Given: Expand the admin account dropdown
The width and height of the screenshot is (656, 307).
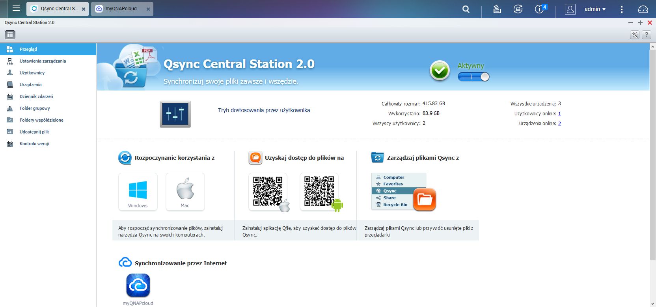Looking at the screenshot, I should [x=595, y=9].
